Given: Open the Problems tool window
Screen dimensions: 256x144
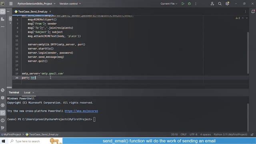Looking at the screenshot, I should pyautogui.click(x=3, y=120).
